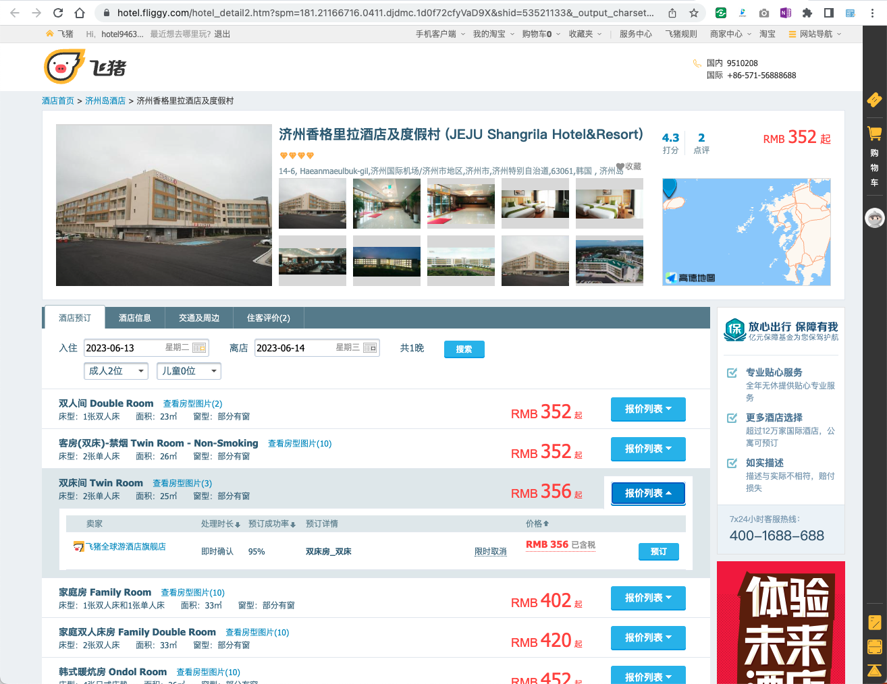The width and height of the screenshot is (887, 684).
Task: Expand the 收藏夹 dropdown
Action: [x=585, y=34]
